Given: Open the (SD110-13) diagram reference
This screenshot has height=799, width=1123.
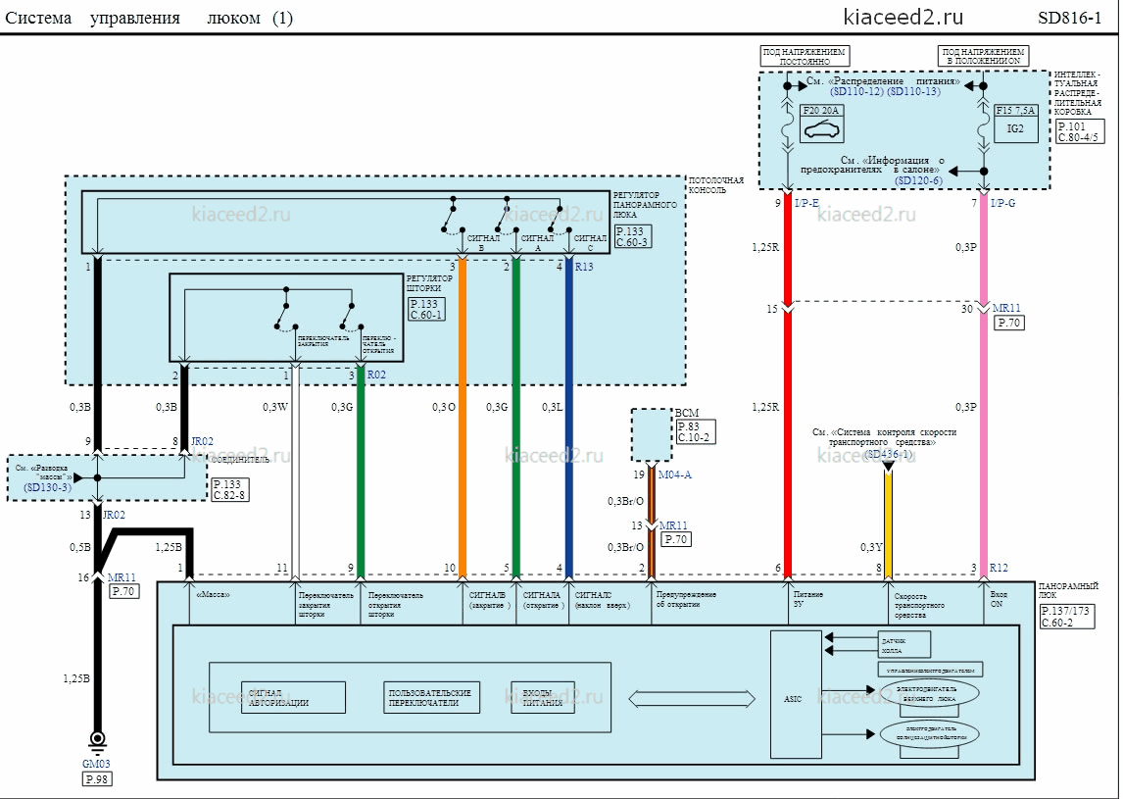Looking at the screenshot, I should click(914, 92).
